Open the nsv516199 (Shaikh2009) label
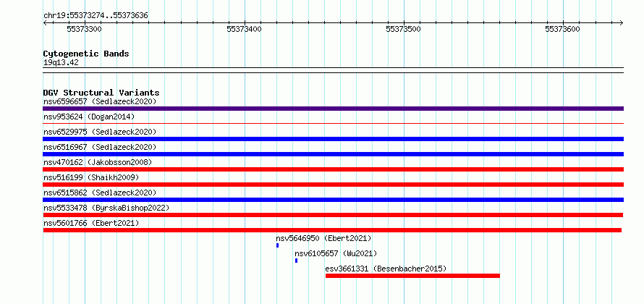Image resolution: width=644 pixels, height=304 pixels. point(91,177)
